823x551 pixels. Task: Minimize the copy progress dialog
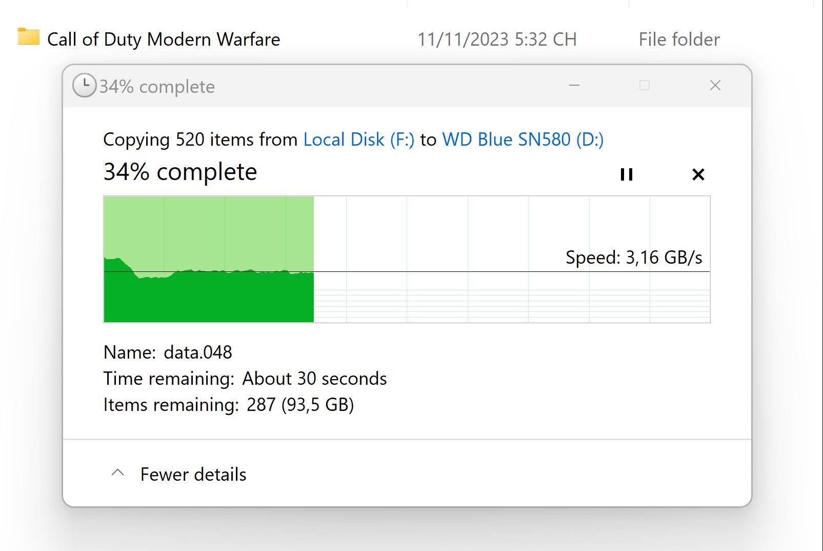[x=574, y=85]
